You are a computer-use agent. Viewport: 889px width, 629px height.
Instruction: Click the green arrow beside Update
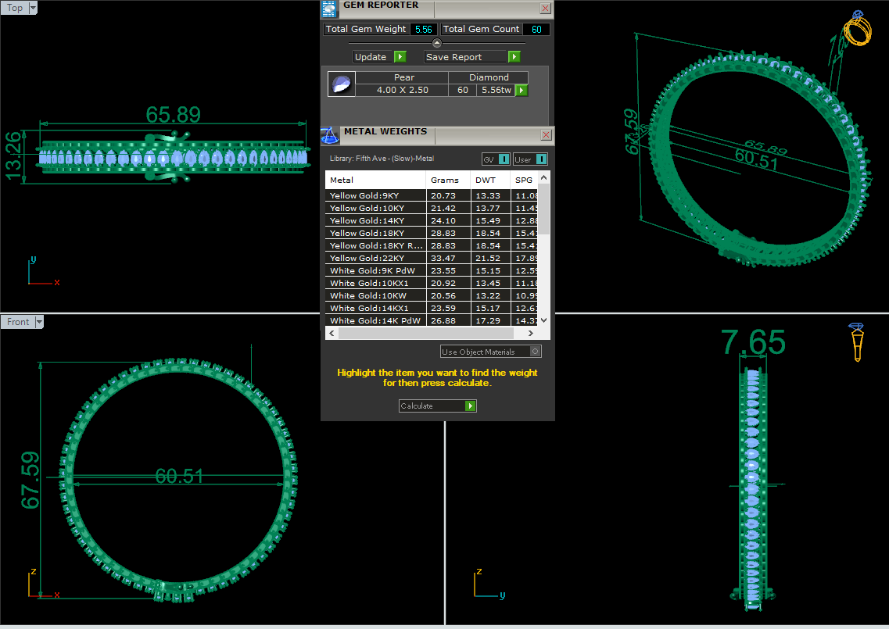tap(400, 57)
